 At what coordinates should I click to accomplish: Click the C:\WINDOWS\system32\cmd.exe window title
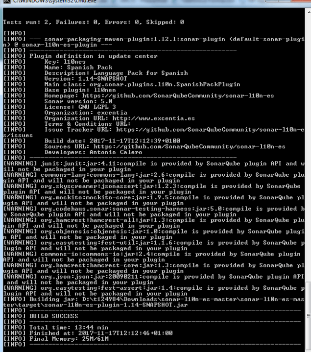click(55, 1)
